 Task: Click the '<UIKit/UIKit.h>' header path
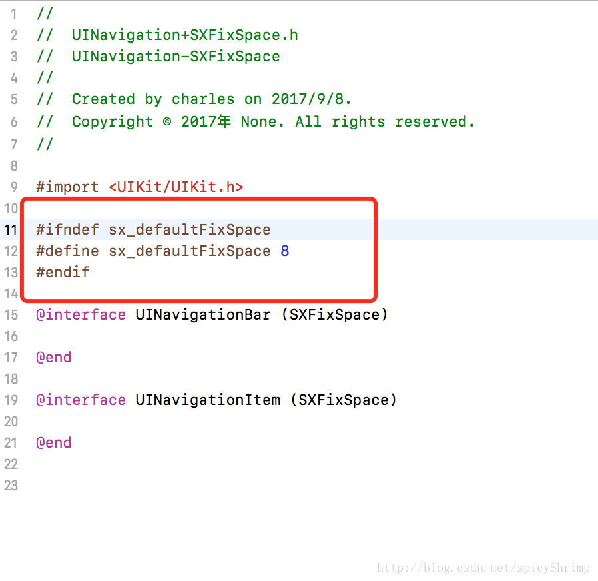176,187
